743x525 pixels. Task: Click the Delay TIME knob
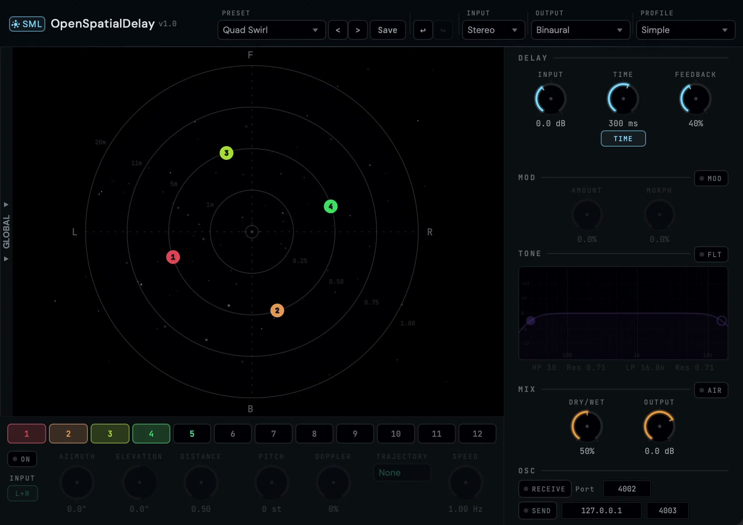623,99
